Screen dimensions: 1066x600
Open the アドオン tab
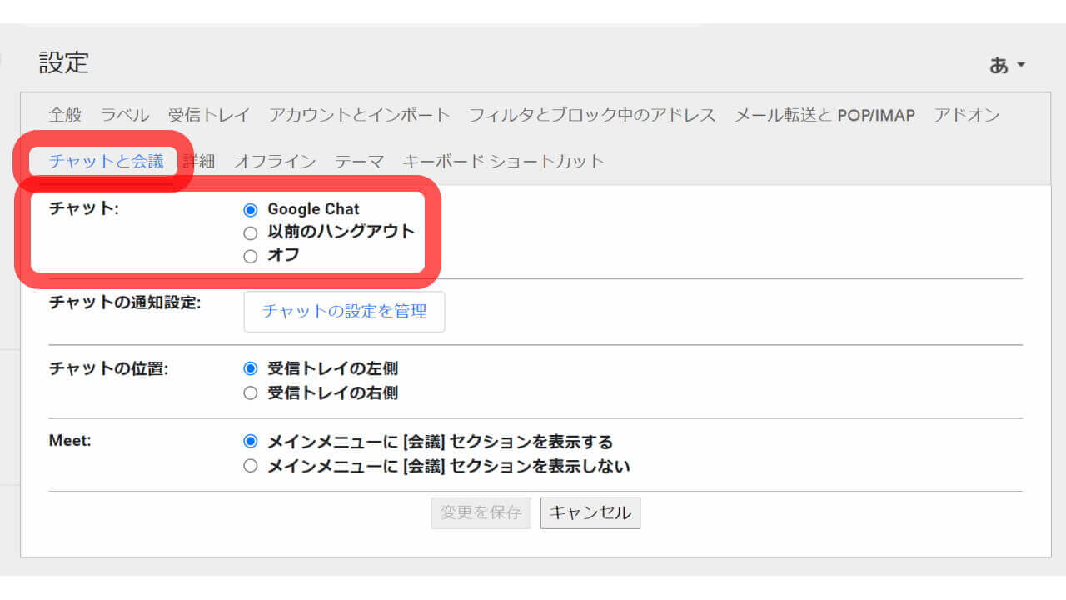click(968, 115)
